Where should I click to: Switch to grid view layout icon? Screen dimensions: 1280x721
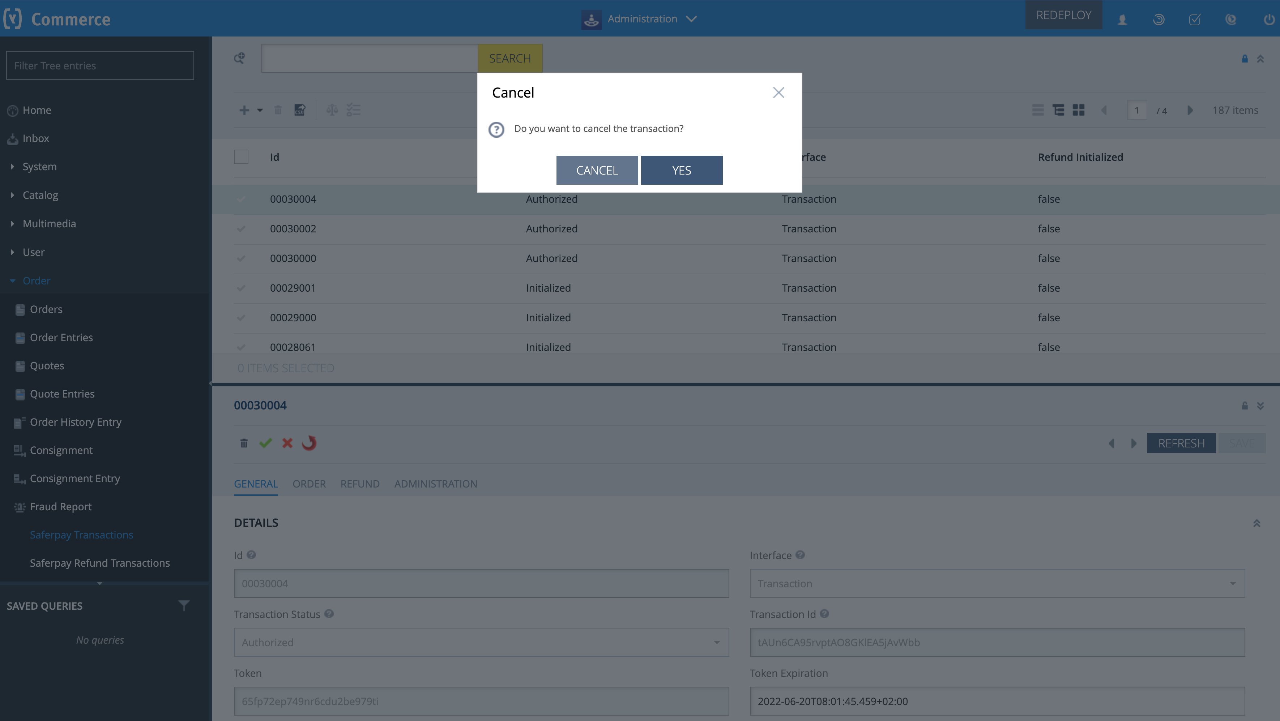[1078, 110]
